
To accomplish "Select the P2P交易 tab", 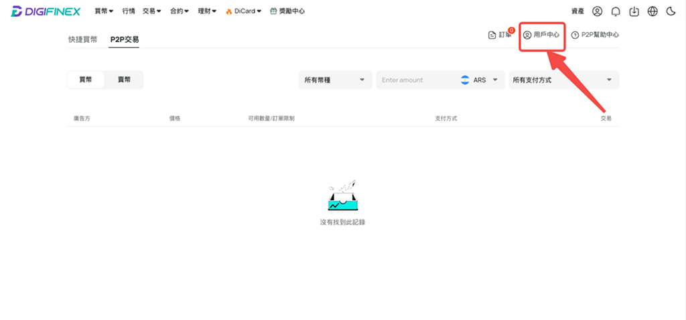I will [125, 39].
